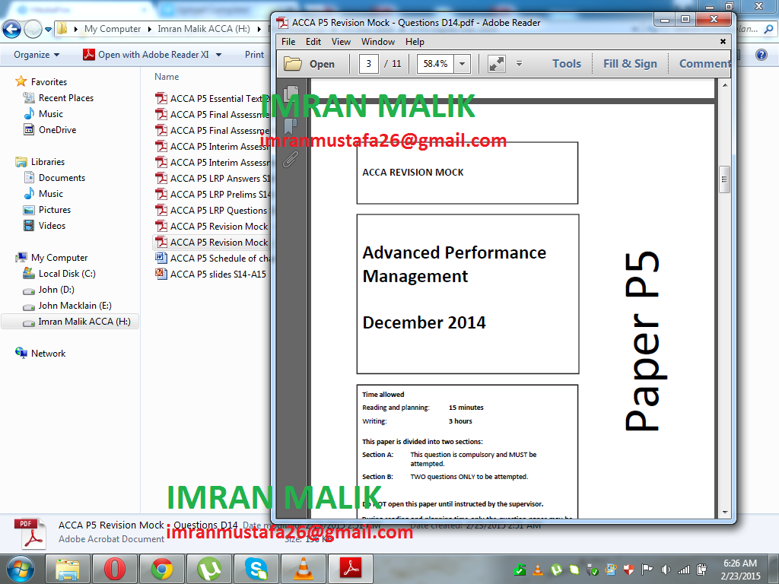Select ACCA P5 LRP Answers file
Image resolution: width=779 pixels, height=584 pixels.
pos(213,178)
